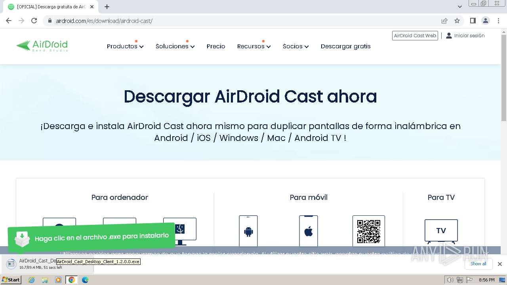Click Iniciar sesión link
Viewport: 507px width, 285px height.
(x=465, y=36)
